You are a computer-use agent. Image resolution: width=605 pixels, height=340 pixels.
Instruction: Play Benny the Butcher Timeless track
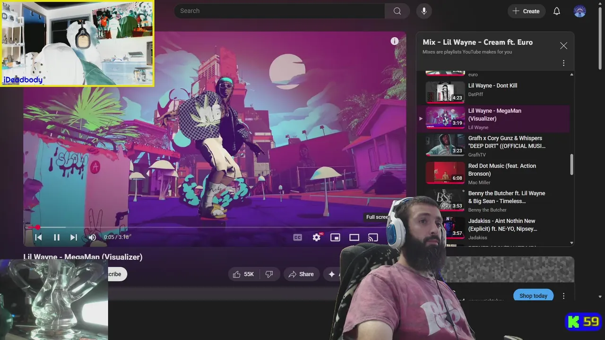pyautogui.click(x=507, y=197)
